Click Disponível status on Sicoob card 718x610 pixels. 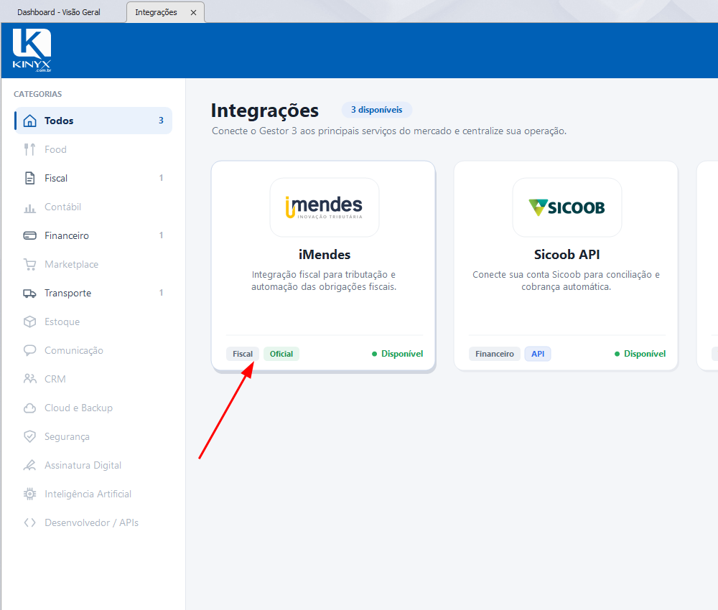[640, 354]
